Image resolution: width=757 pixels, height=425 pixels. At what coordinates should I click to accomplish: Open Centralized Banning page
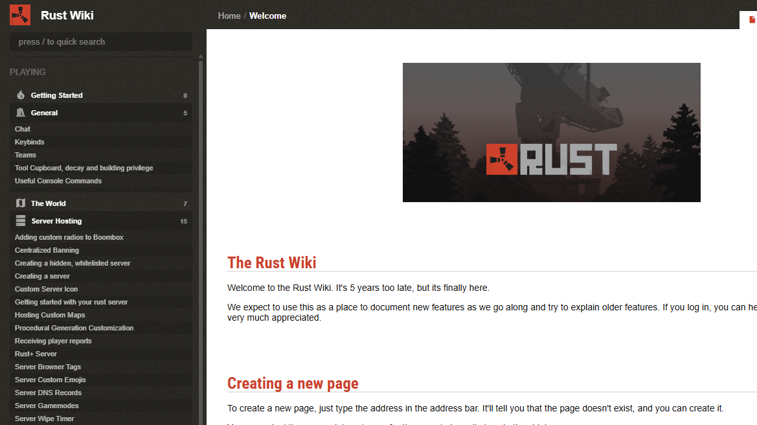pyautogui.click(x=47, y=250)
